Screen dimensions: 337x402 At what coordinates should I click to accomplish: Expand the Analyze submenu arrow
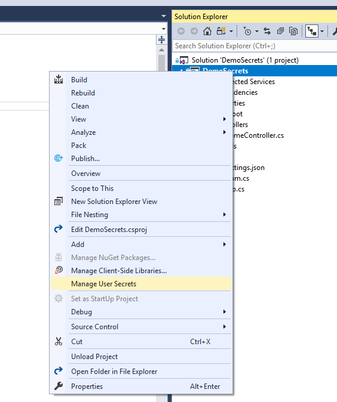pos(225,132)
